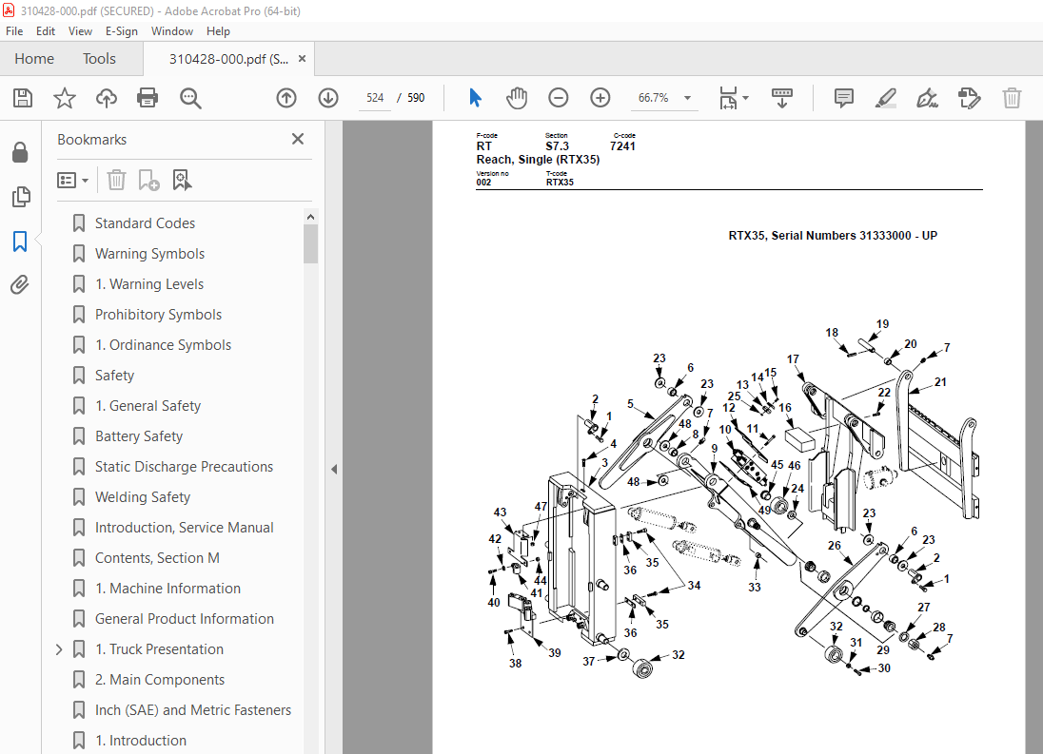Click the Save file icon
Screen dimensions: 1043x754
23,98
